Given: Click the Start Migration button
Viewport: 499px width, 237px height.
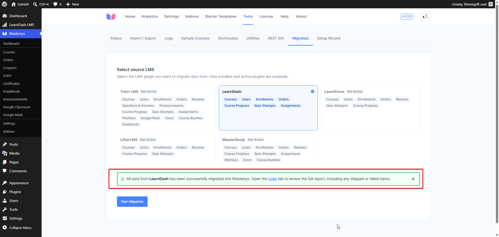Looking at the screenshot, I should click(x=132, y=202).
